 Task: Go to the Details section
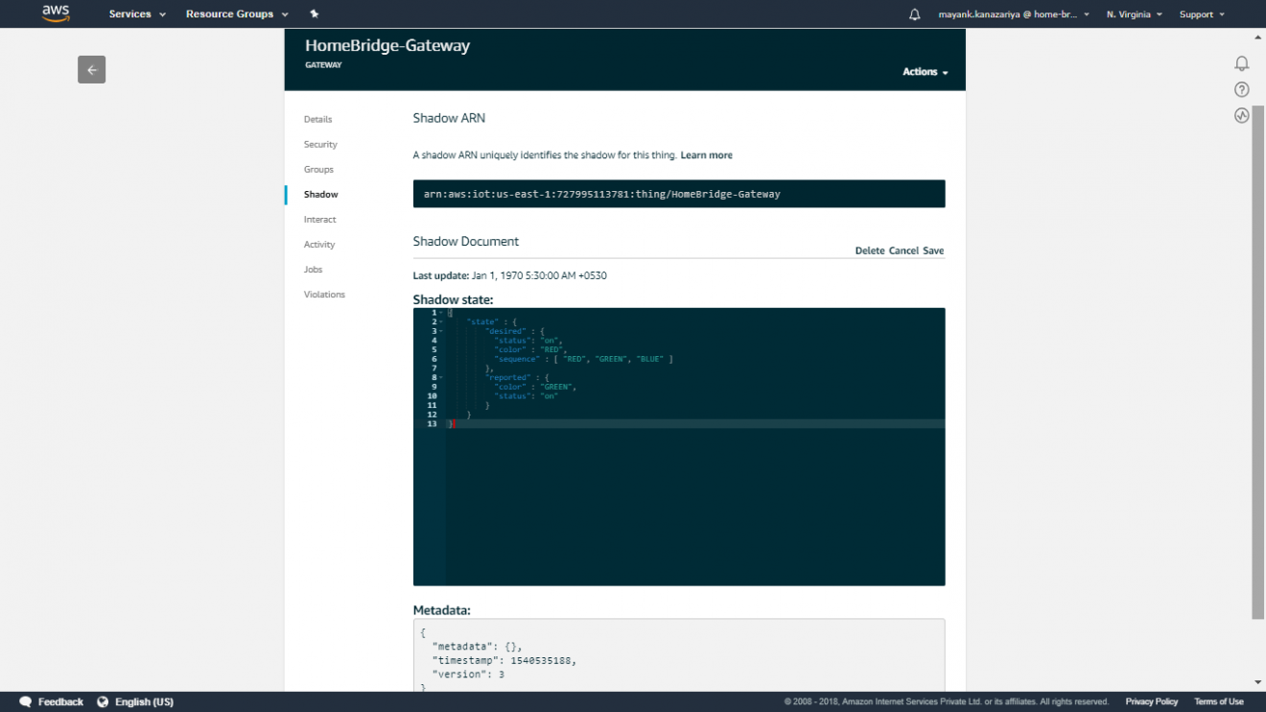click(x=318, y=119)
